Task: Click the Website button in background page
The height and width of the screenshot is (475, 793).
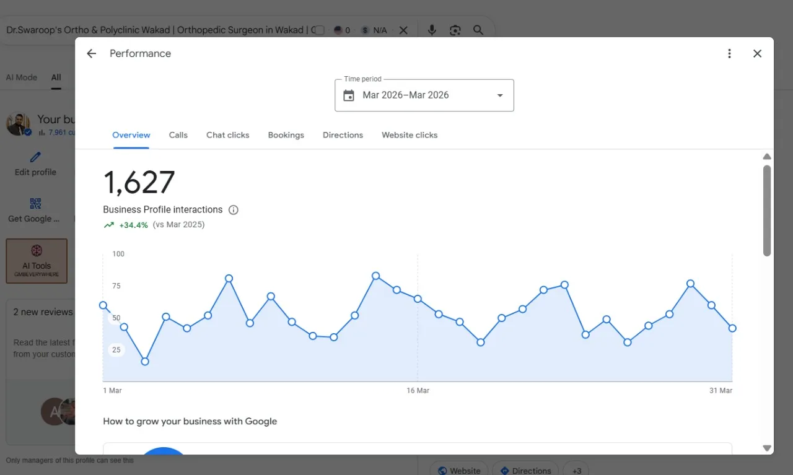Action: point(459,471)
